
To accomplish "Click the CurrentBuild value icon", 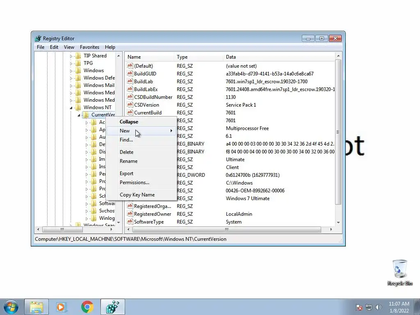I will [130, 112].
